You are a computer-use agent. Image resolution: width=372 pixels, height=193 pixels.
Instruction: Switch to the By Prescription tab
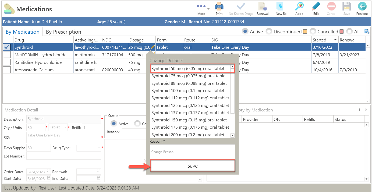(x=63, y=32)
